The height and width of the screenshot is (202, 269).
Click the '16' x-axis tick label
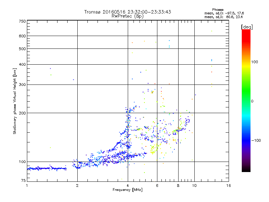[229, 186]
